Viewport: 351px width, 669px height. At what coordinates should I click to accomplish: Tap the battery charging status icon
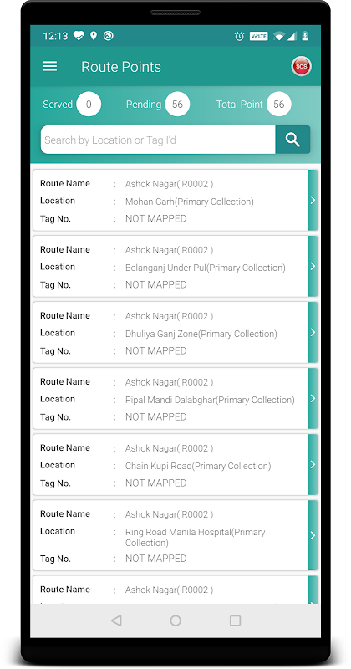[x=305, y=36]
